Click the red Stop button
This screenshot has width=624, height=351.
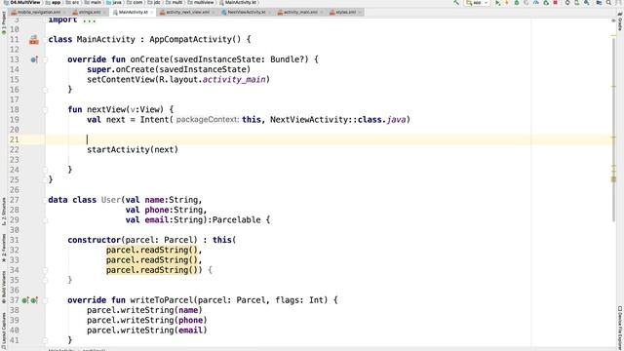click(x=556, y=3)
